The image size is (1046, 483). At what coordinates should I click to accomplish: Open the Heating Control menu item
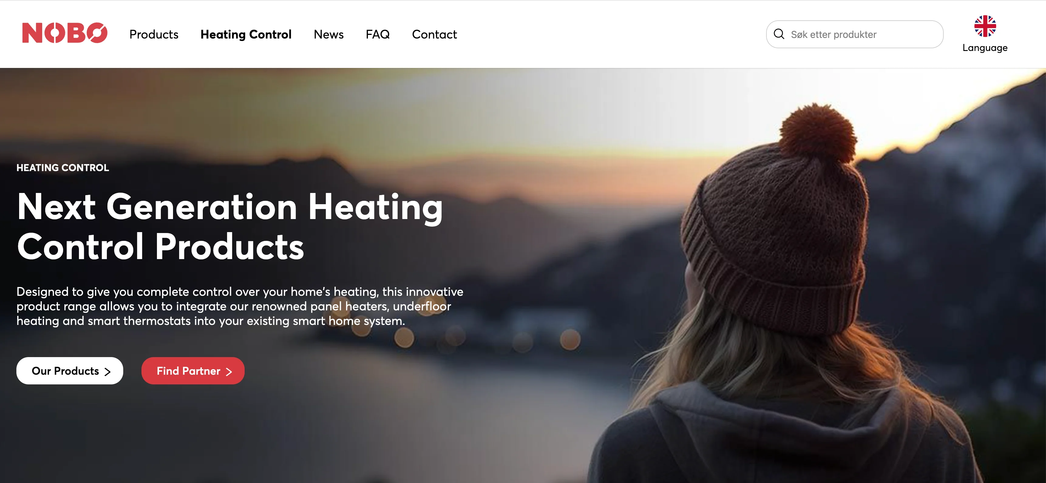click(x=246, y=35)
